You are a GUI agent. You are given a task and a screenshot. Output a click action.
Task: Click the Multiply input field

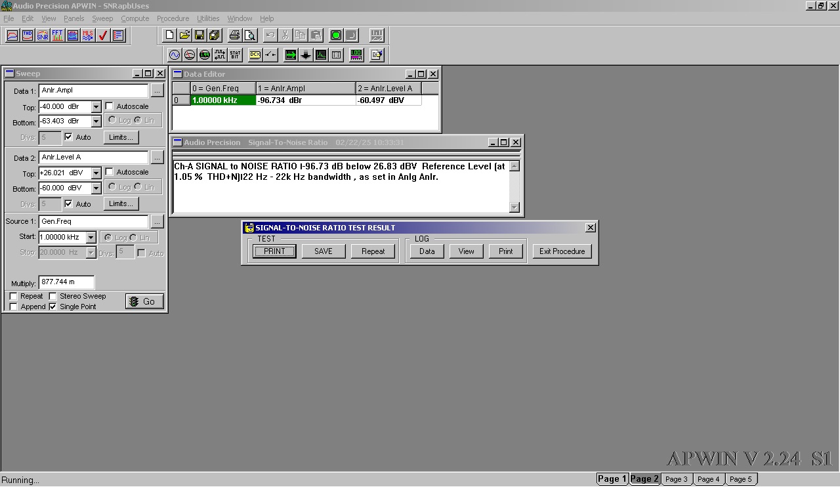66,282
